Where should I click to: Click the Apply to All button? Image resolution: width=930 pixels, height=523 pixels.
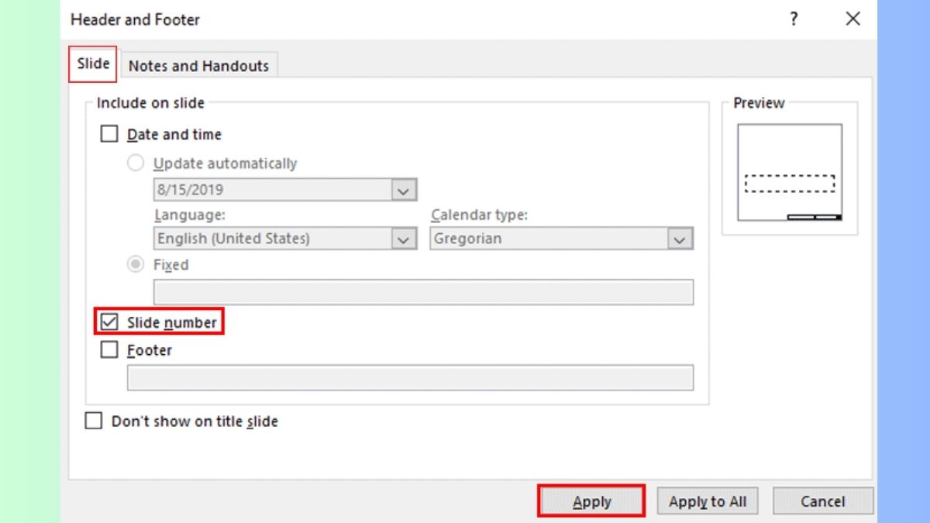click(x=708, y=502)
